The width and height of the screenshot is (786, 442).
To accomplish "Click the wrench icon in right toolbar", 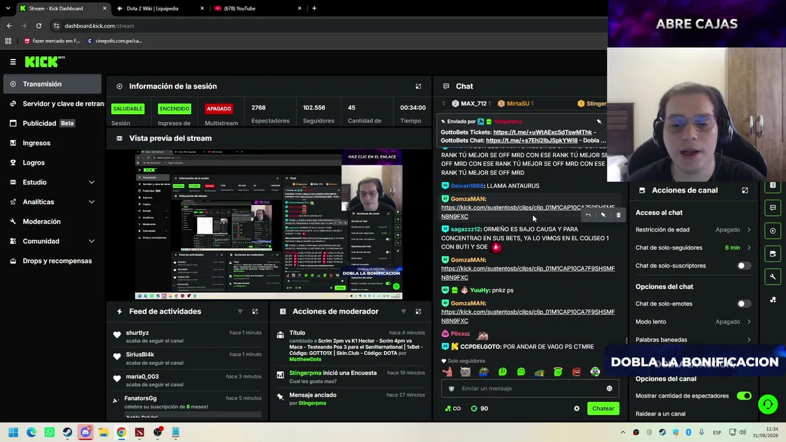I will pyautogui.click(x=773, y=276).
